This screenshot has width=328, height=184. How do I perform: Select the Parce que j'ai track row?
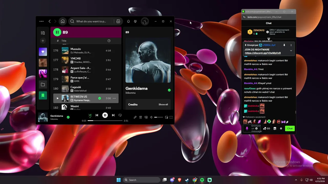click(86, 79)
